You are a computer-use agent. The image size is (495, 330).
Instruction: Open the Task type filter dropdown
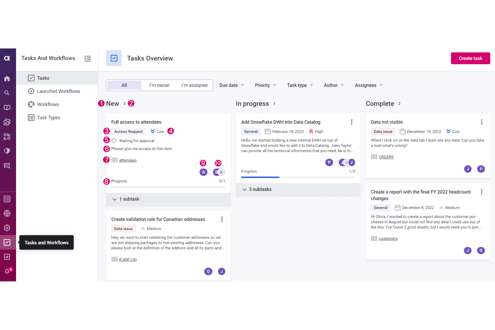click(x=300, y=85)
